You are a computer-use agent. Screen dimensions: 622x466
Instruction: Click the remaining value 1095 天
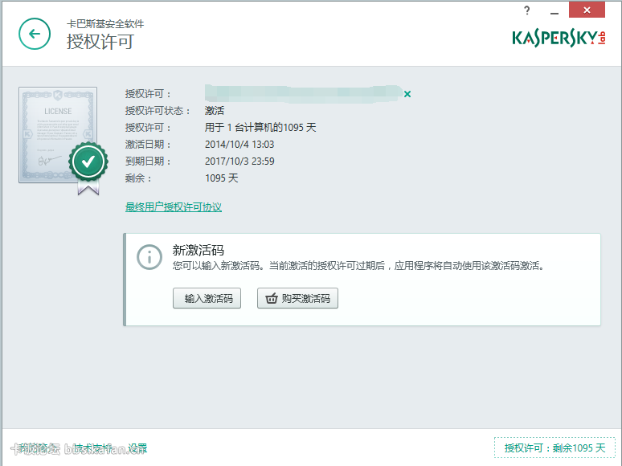pyautogui.click(x=221, y=178)
